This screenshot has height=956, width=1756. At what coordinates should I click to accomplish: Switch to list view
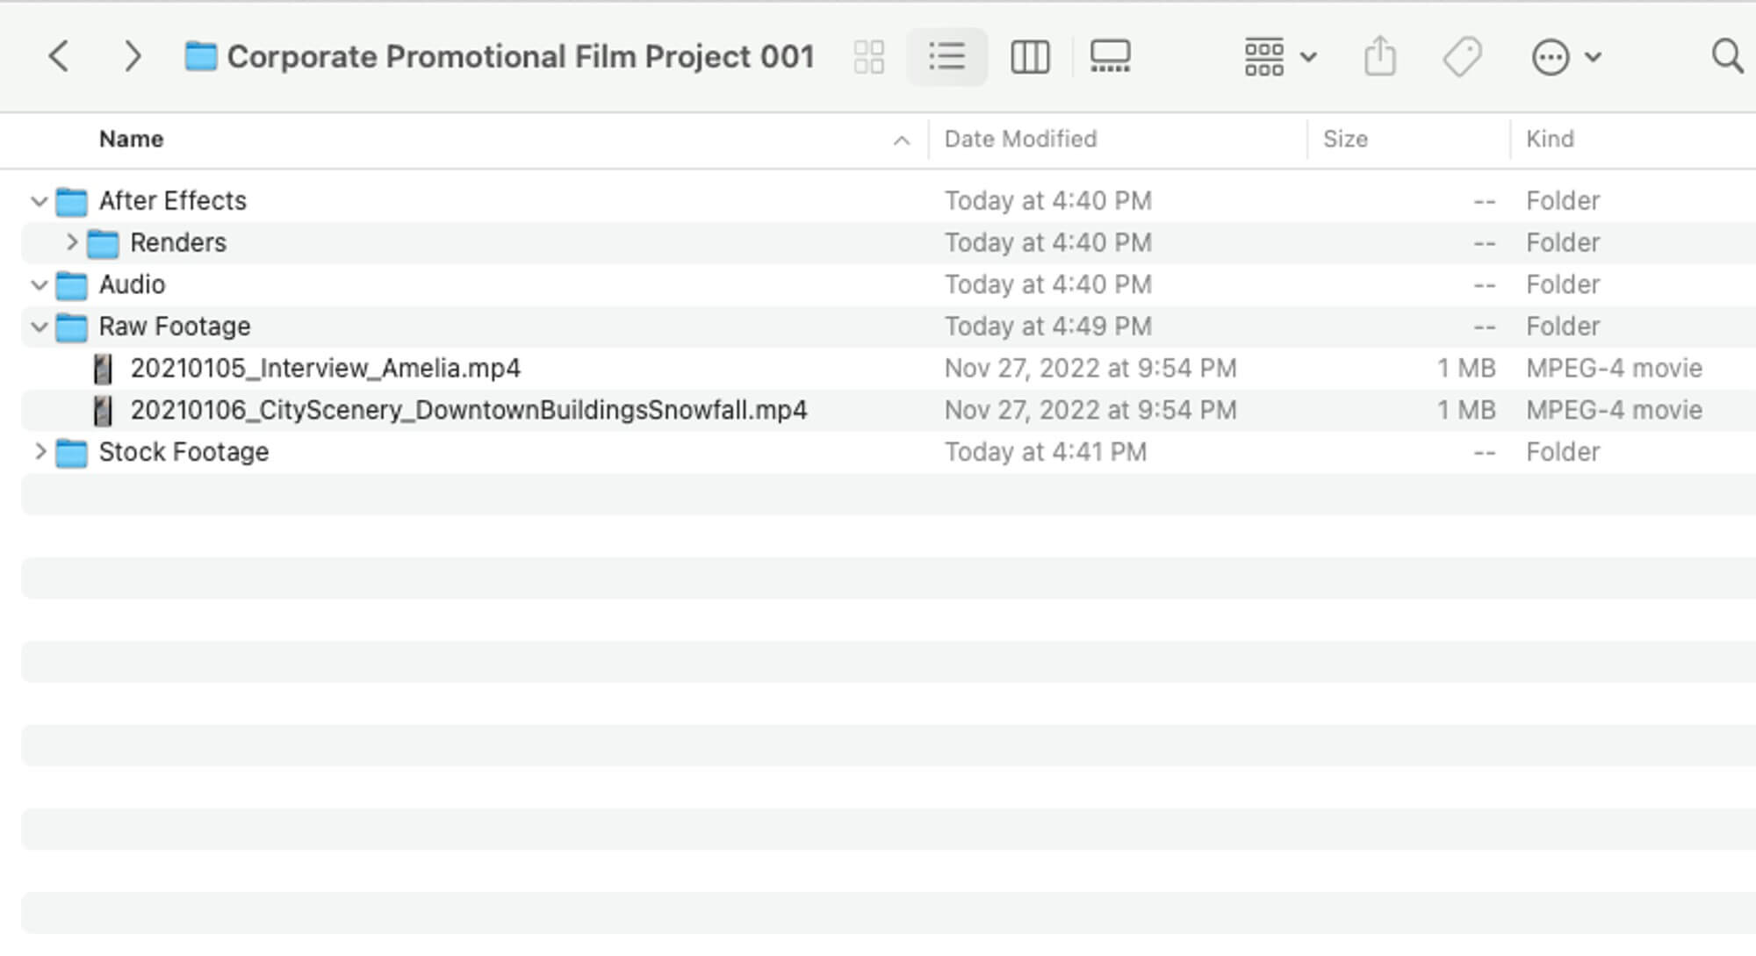click(x=950, y=55)
